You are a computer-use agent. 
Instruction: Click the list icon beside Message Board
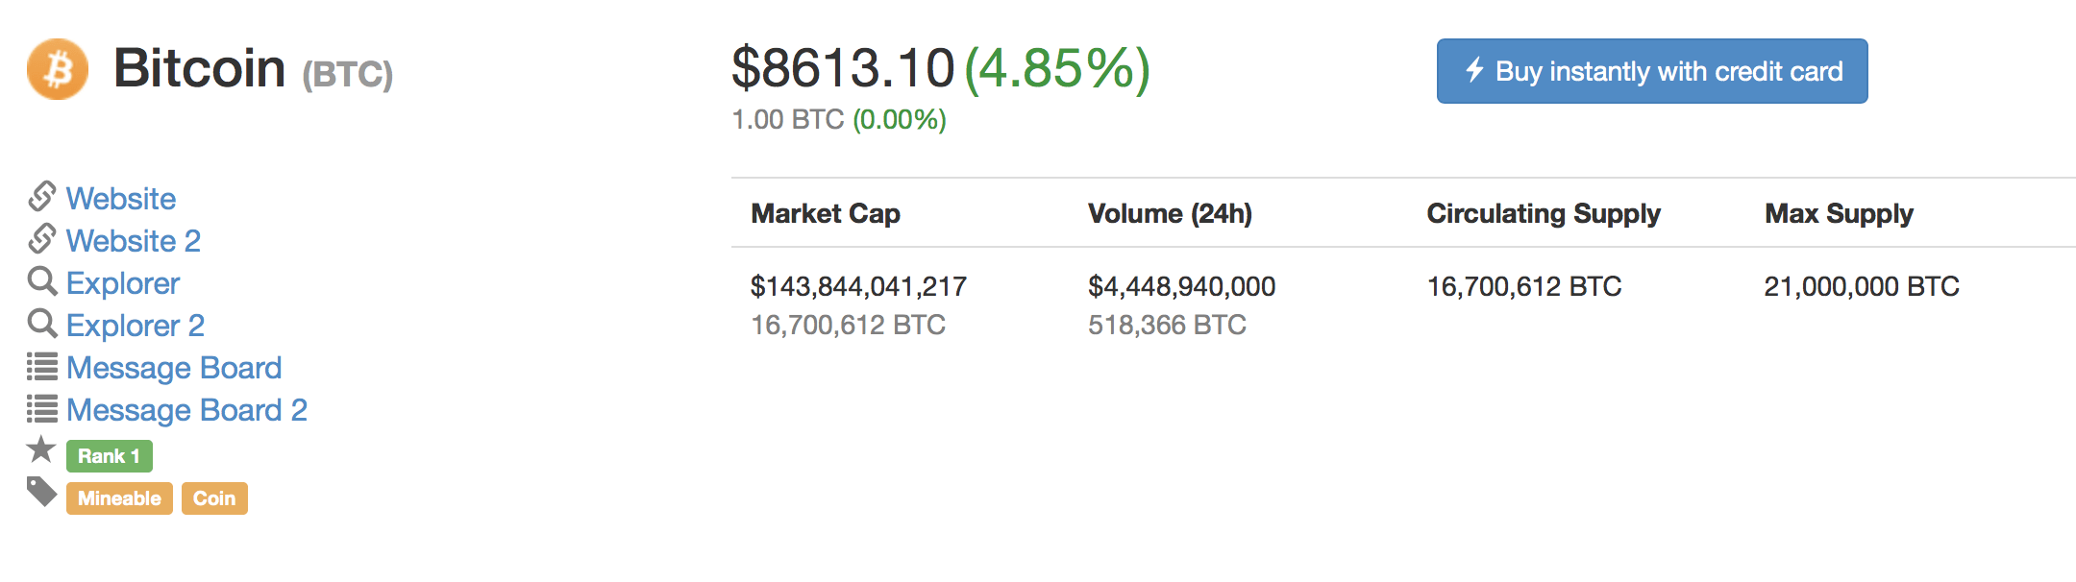click(x=42, y=366)
